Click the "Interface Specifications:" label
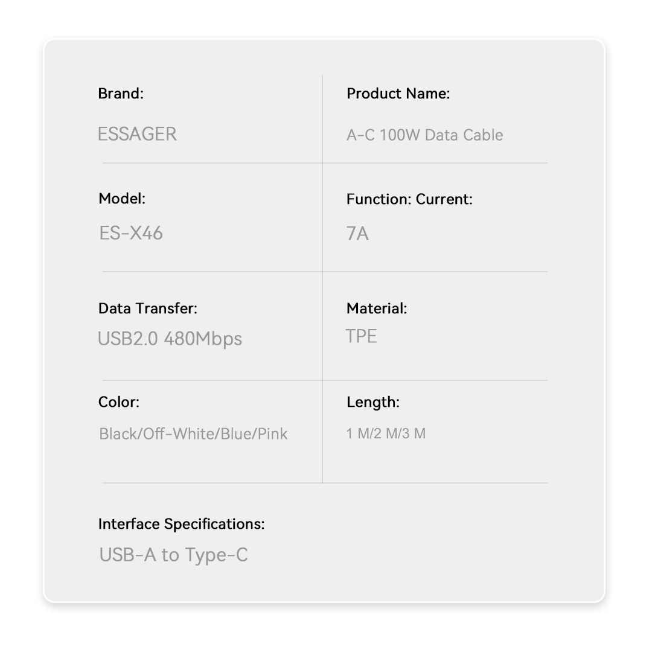 pyautogui.click(x=181, y=524)
